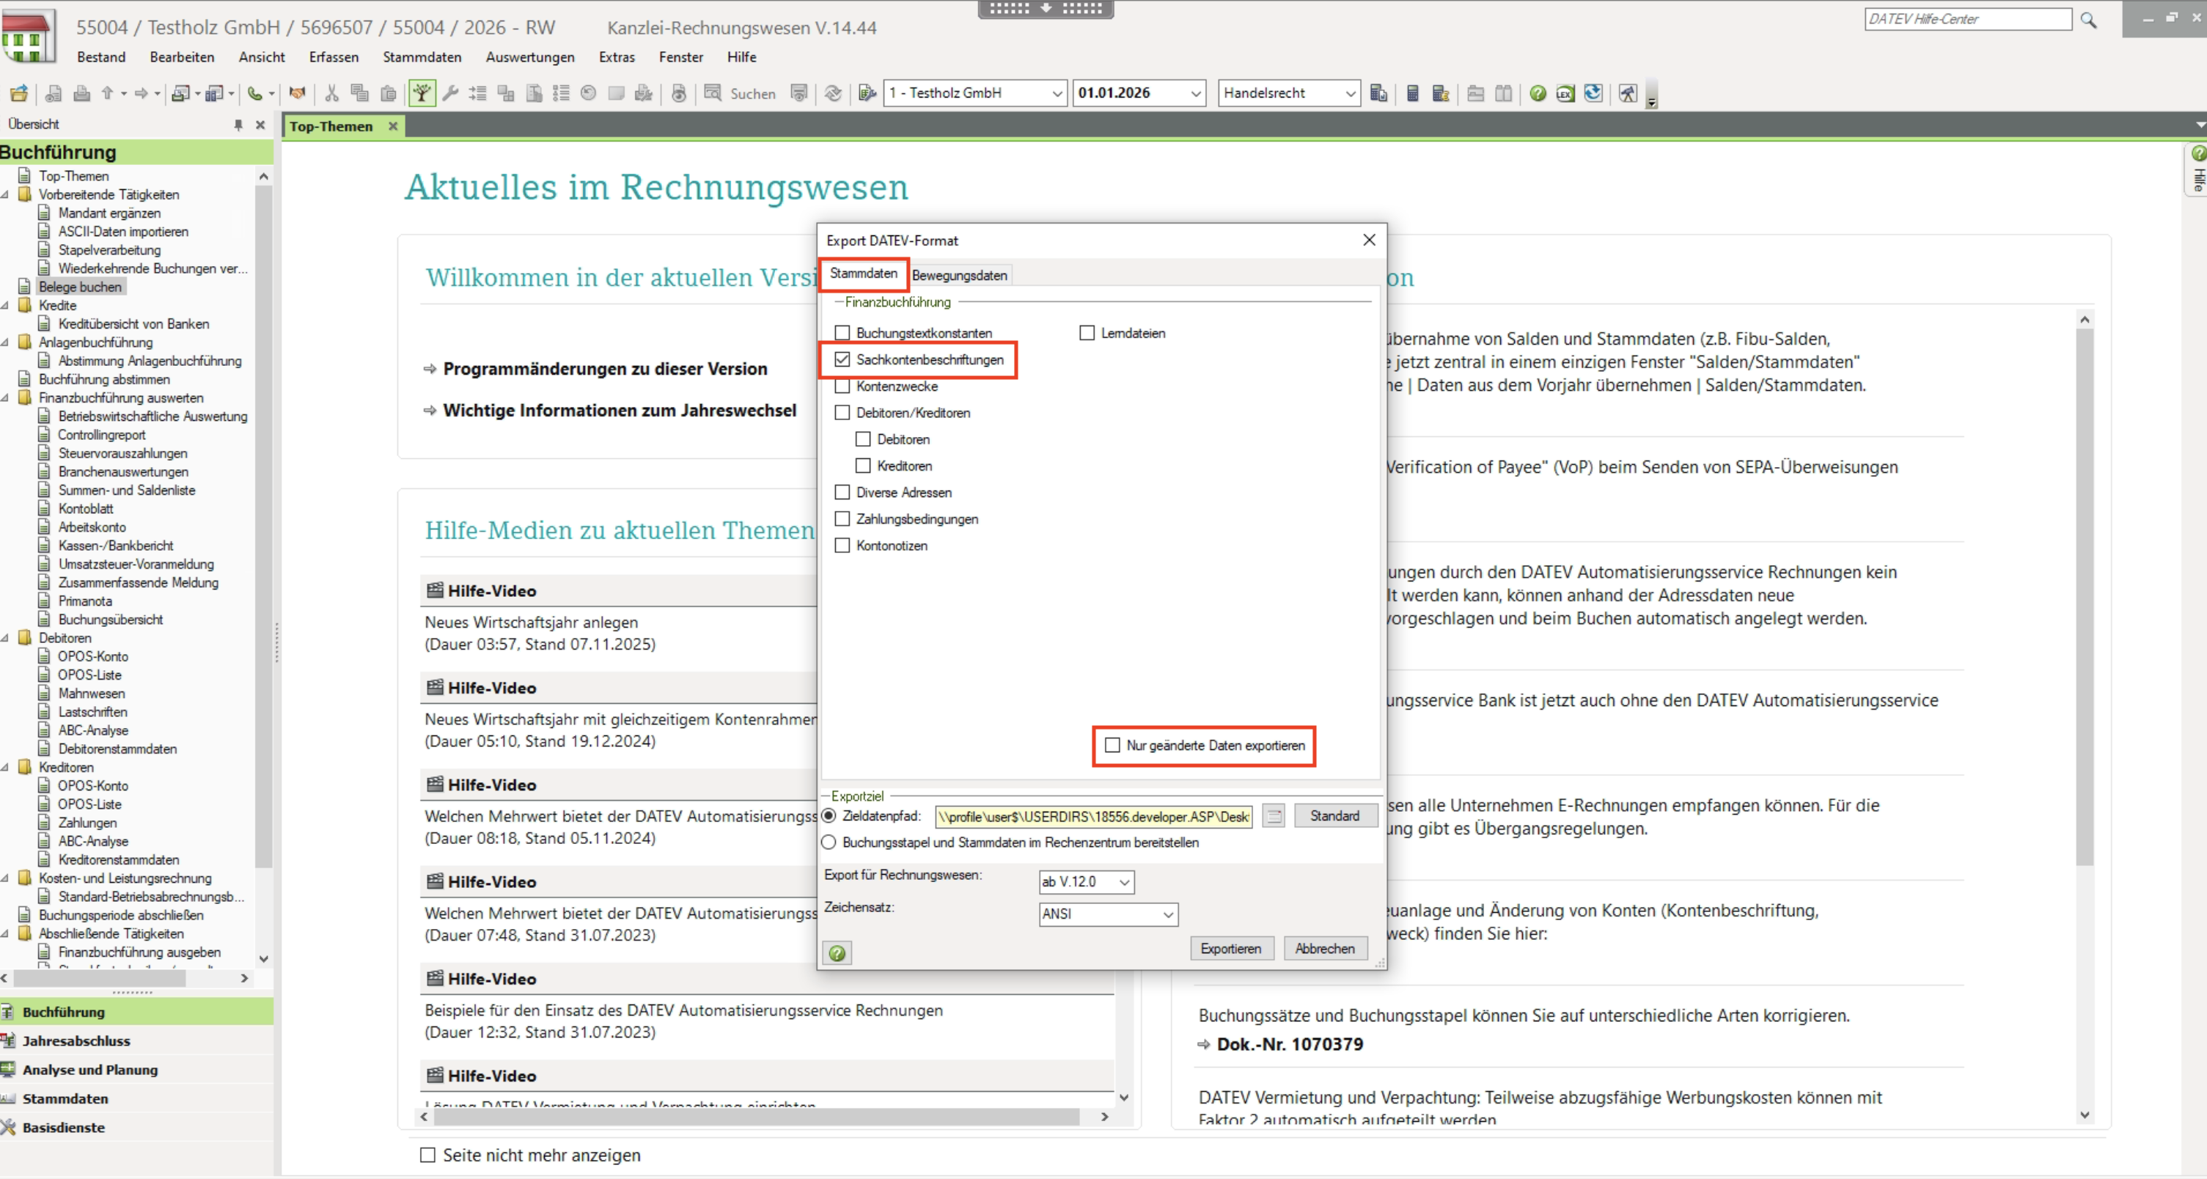Click the print preview icon beside the printer
The height and width of the screenshot is (1179, 2207).
pos(53,93)
